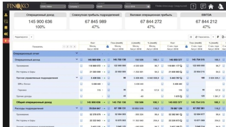Collapse the Операционный отчет section

tap(77, 53)
